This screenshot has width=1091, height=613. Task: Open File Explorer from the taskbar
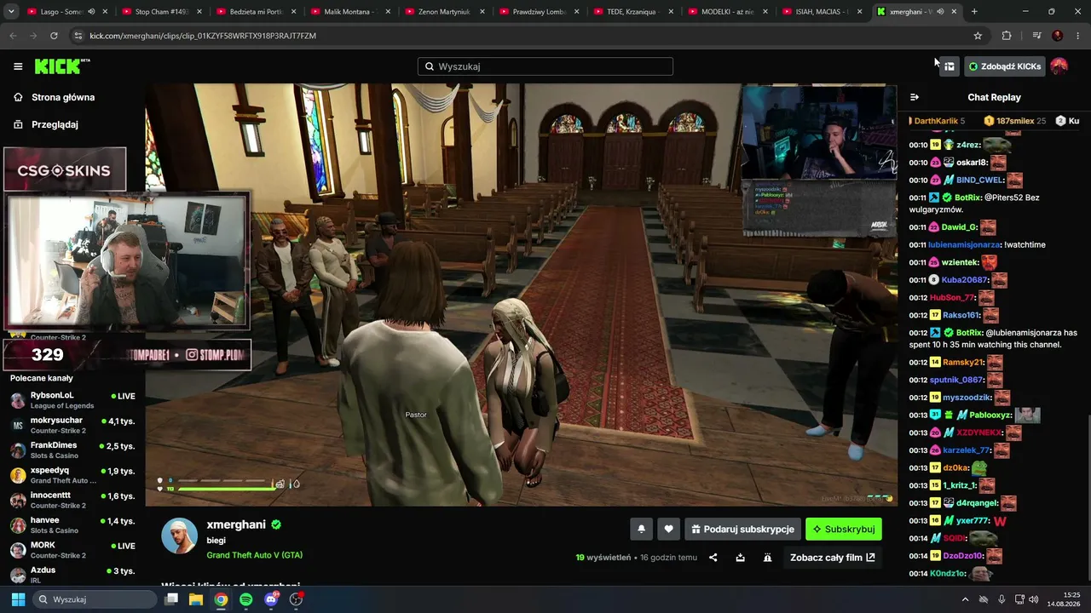[196, 599]
